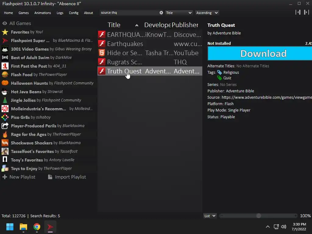Click the Pico Gr8s playlist icon

tap(5, 117)
